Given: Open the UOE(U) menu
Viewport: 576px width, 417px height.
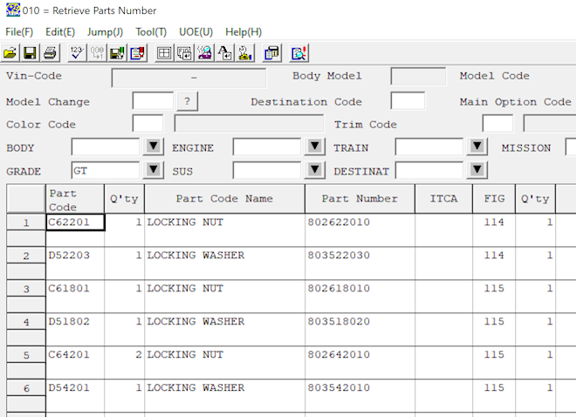Looking at the screenshot, I should click(195, 32).
